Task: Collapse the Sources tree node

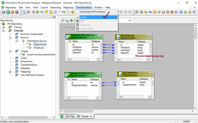Action: [x=10, y=38]
